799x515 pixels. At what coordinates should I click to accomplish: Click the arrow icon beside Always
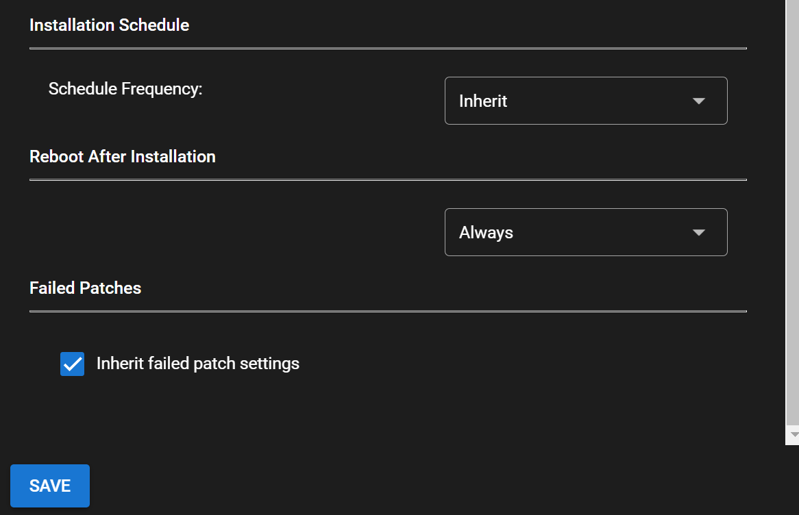point(698,233)
